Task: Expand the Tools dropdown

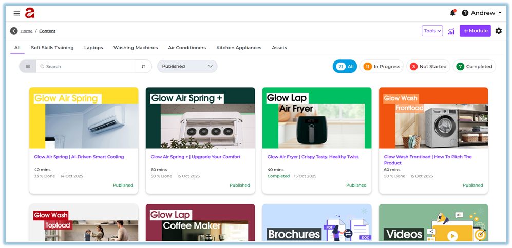Action: (x=432, y=31)
